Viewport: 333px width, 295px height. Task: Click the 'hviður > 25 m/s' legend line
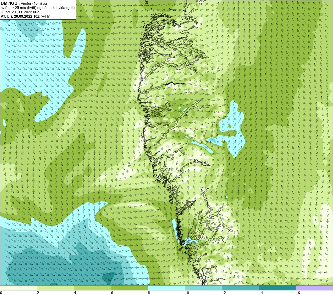point(38,8)
